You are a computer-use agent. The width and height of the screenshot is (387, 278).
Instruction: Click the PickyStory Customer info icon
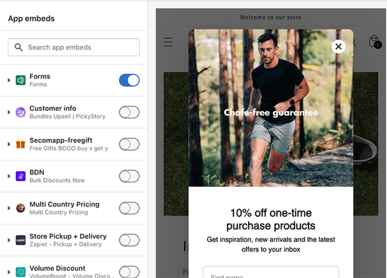pos(21,112)
